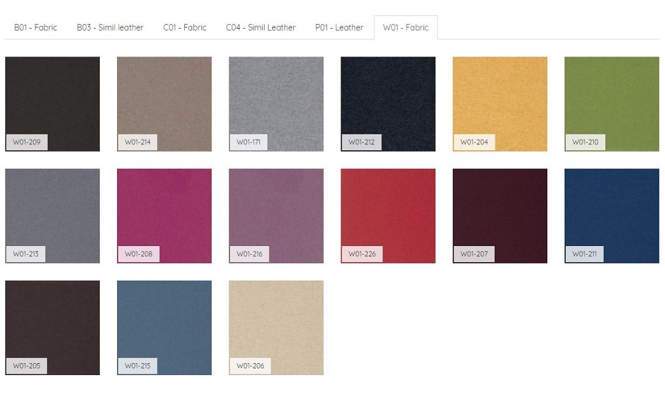Choose the burgundy W01-207 swatch

(499, 215)
